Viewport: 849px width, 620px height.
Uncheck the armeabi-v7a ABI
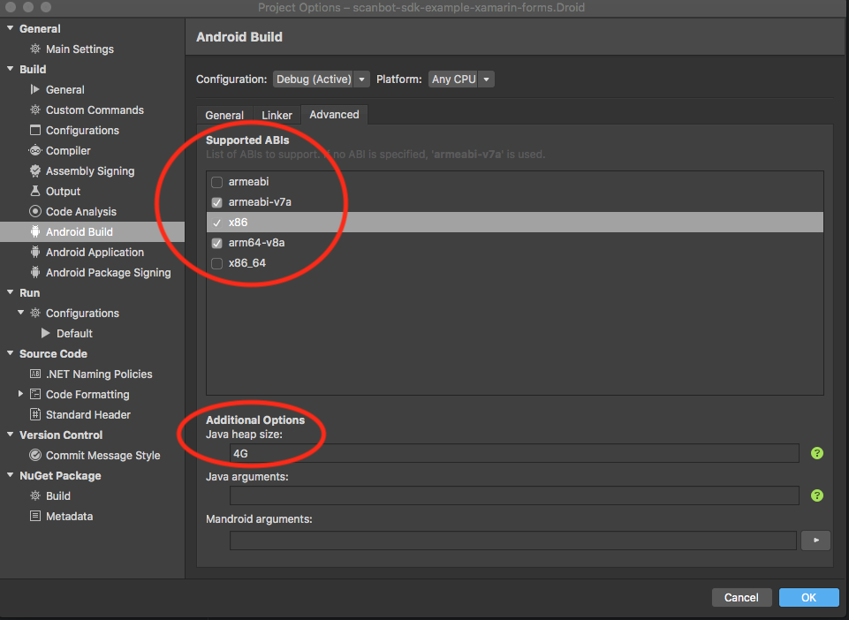216,201
